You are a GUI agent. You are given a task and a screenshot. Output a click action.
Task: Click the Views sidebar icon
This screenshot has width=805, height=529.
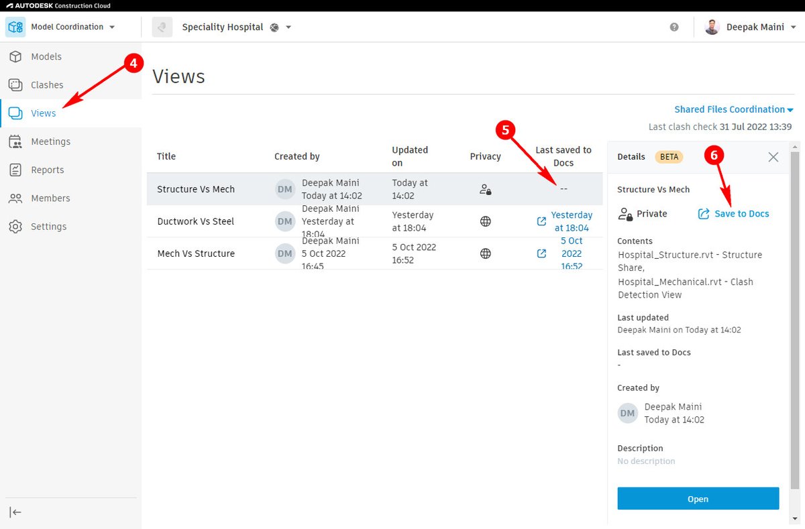click(x=15, y=113)
